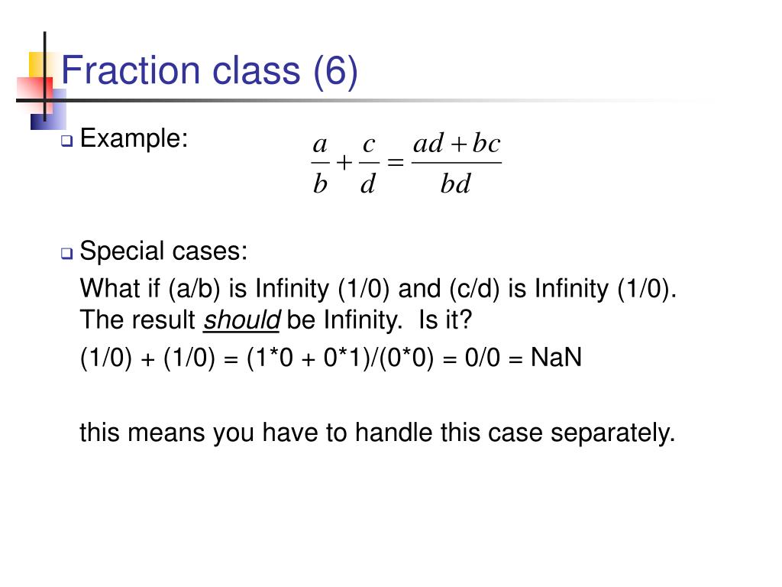Screen dimensions: 782x587
Task: Click the fraction a over b
Action: [320, 164]
